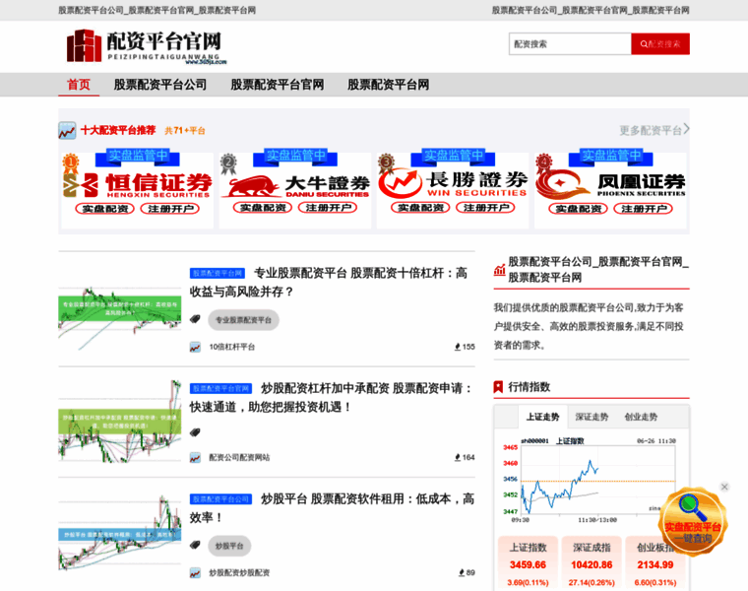Click the rank 2 medal badge on 大牛證券
This screenshot has height=591, width=748.
(x=228, y=163)
